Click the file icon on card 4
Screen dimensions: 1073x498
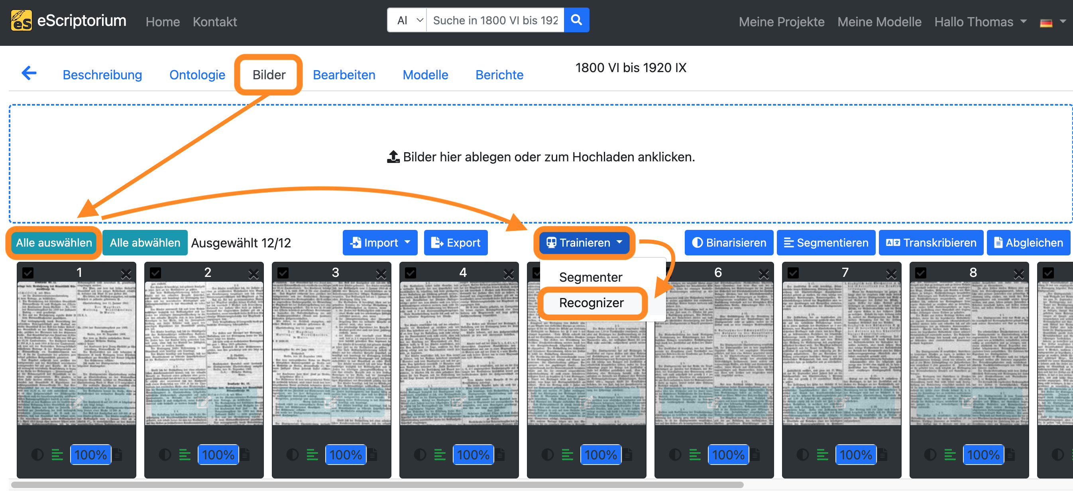click(500, 455)
